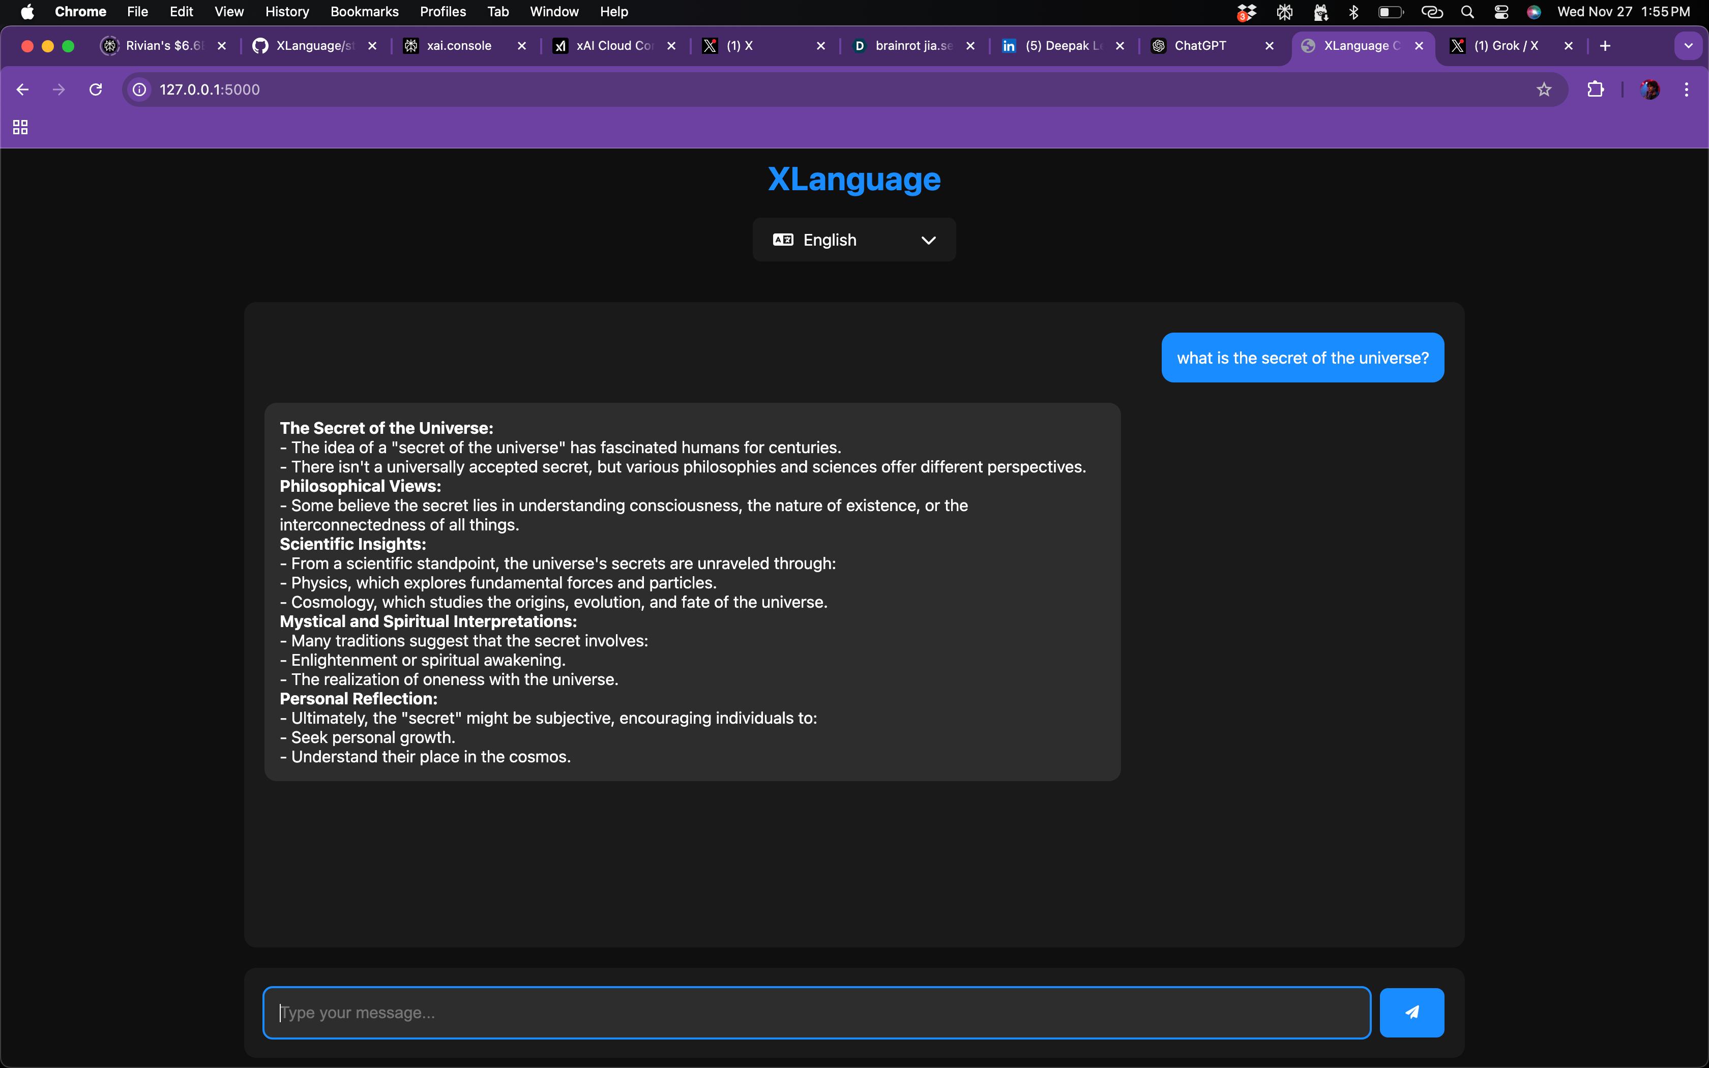Click the tab groups grid icon below the toolbar
1709x1068 pixels.
click(20, 127)
